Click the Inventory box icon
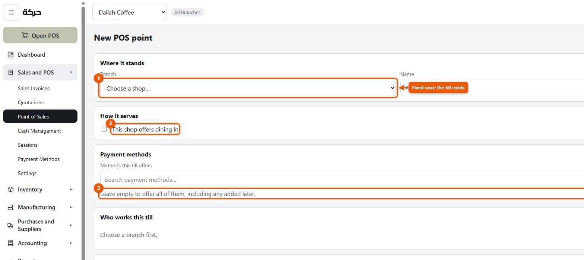Screen dimensions: 584x260 [x=10, y=190]
